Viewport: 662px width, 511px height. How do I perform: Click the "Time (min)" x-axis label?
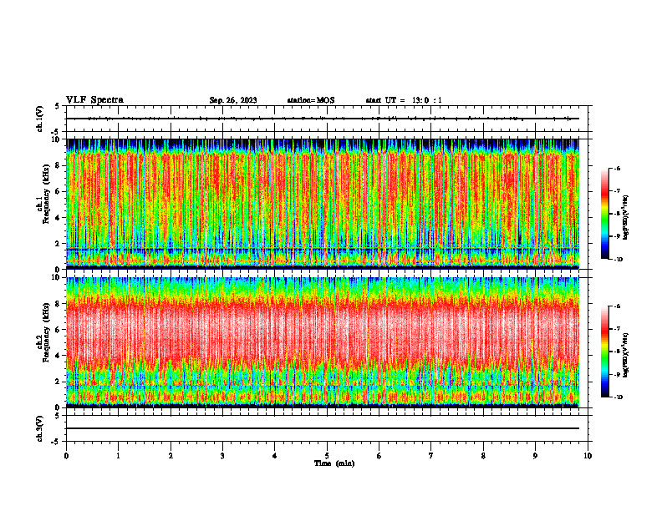click(334, 463)
